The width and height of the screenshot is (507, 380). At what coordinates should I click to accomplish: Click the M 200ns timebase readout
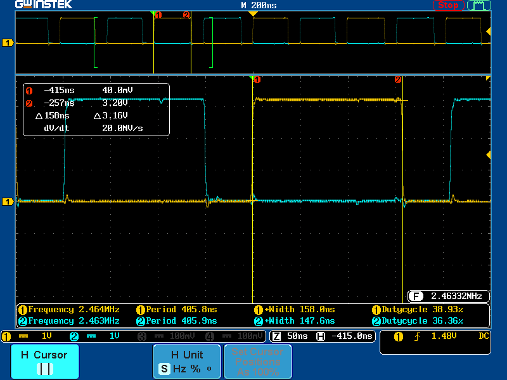[259, 5]
